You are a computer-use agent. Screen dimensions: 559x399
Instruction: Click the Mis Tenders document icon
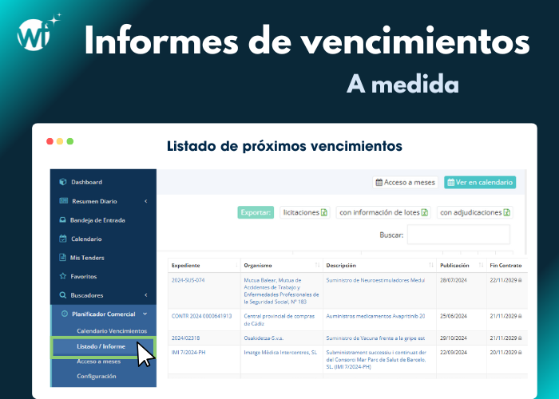(x=62, y=258)
